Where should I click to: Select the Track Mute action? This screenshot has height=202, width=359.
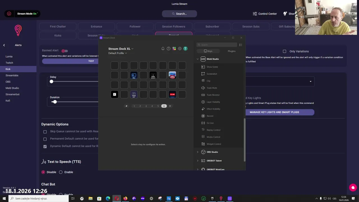click(212, 88)
